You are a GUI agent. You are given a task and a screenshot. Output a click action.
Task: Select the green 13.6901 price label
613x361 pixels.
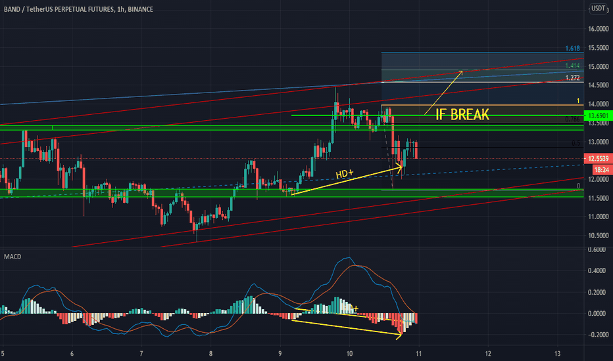[x=598, y=116]
